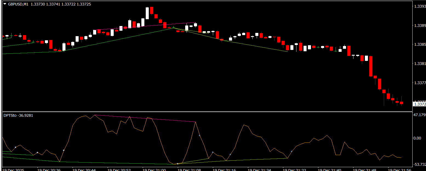Select the 19 Dec 21:00 time label

coord(154,170)
